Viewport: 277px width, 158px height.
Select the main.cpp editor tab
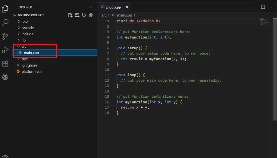114,7
